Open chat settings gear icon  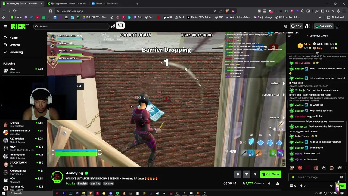coord(331,186)
